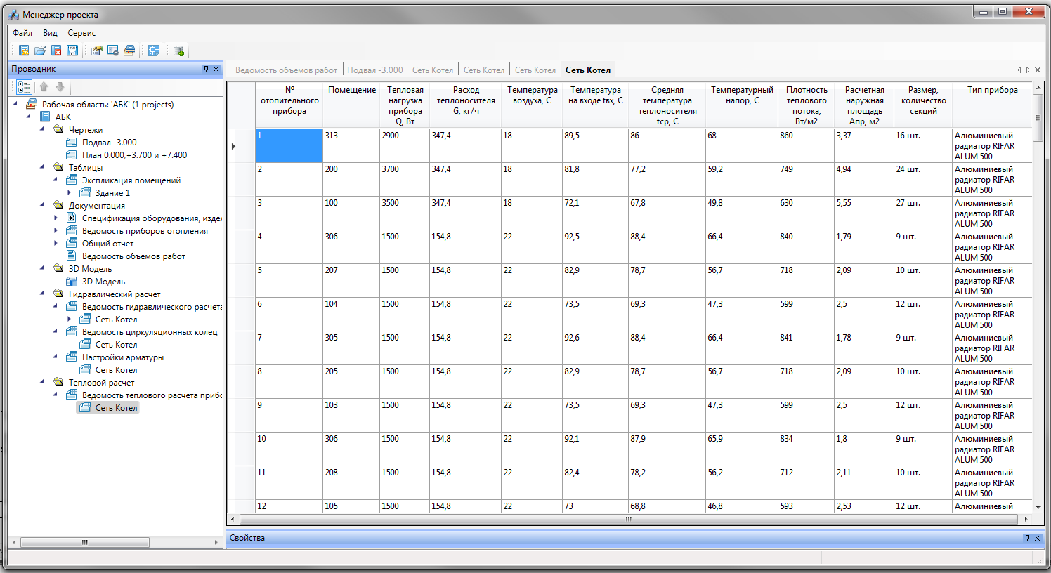Image resolution: width=1051 pixels, height=573 pixels.
Task: Expand Ведомость приборов отопления node
Action: [56, 231]
